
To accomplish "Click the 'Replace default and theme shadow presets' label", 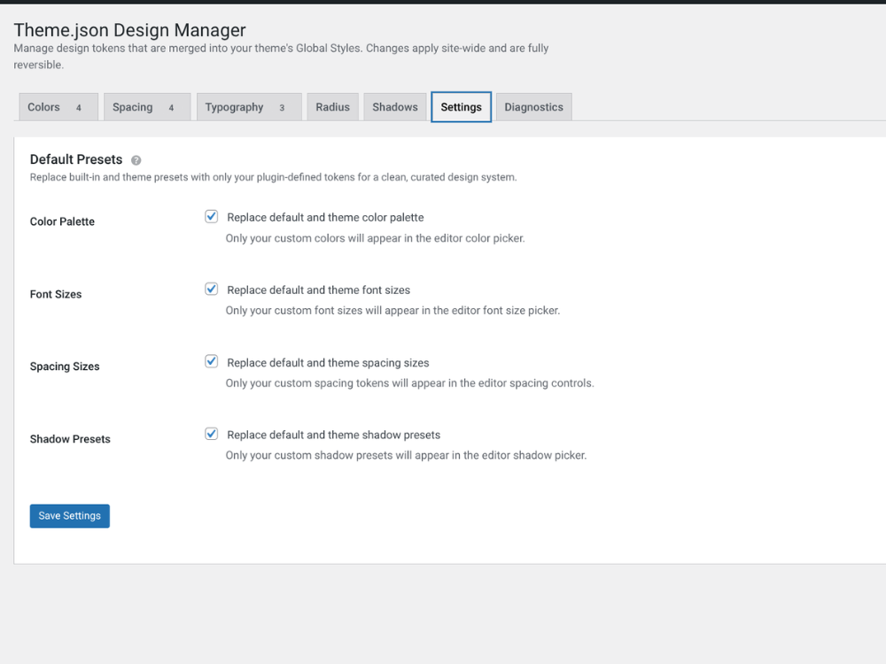I will [x=333, y=435].
